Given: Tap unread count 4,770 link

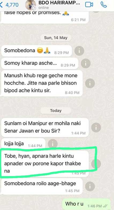Looking at the screenshot, I should [x=12, y=5].
